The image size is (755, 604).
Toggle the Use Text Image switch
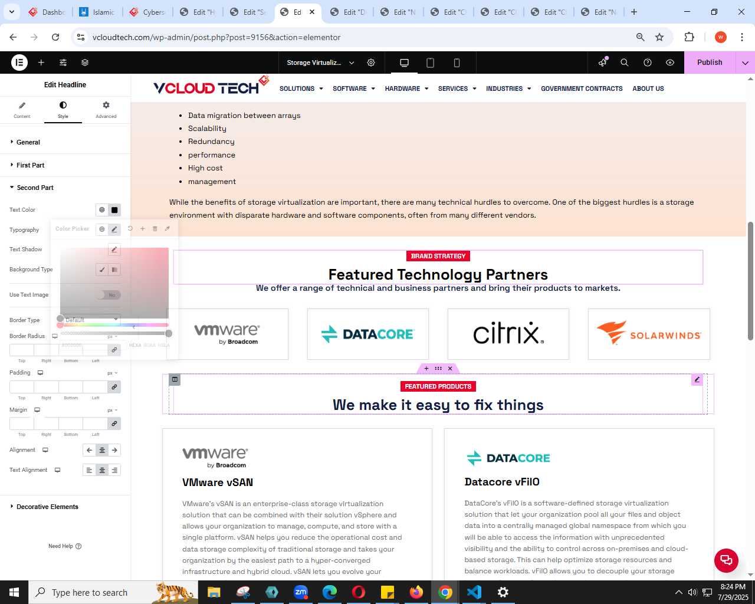tap(109, 295)
